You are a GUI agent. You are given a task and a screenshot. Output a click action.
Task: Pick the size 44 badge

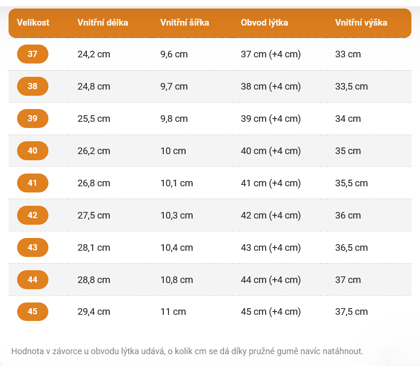(33, 280)
